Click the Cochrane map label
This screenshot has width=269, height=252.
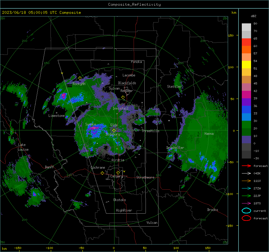pyautogui.click(x=98, y=168)
